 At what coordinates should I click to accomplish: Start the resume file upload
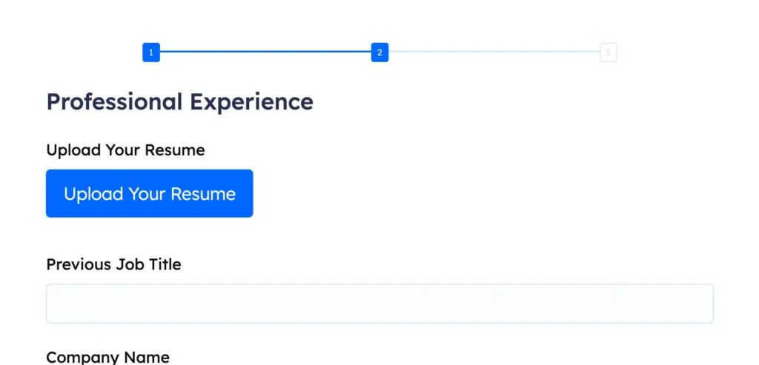(150, 193)
